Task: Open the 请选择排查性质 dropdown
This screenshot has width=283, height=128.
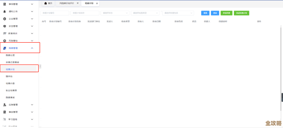Action: point(178,13)
